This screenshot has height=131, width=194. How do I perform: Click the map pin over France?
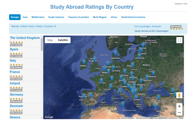coord(101,81)
